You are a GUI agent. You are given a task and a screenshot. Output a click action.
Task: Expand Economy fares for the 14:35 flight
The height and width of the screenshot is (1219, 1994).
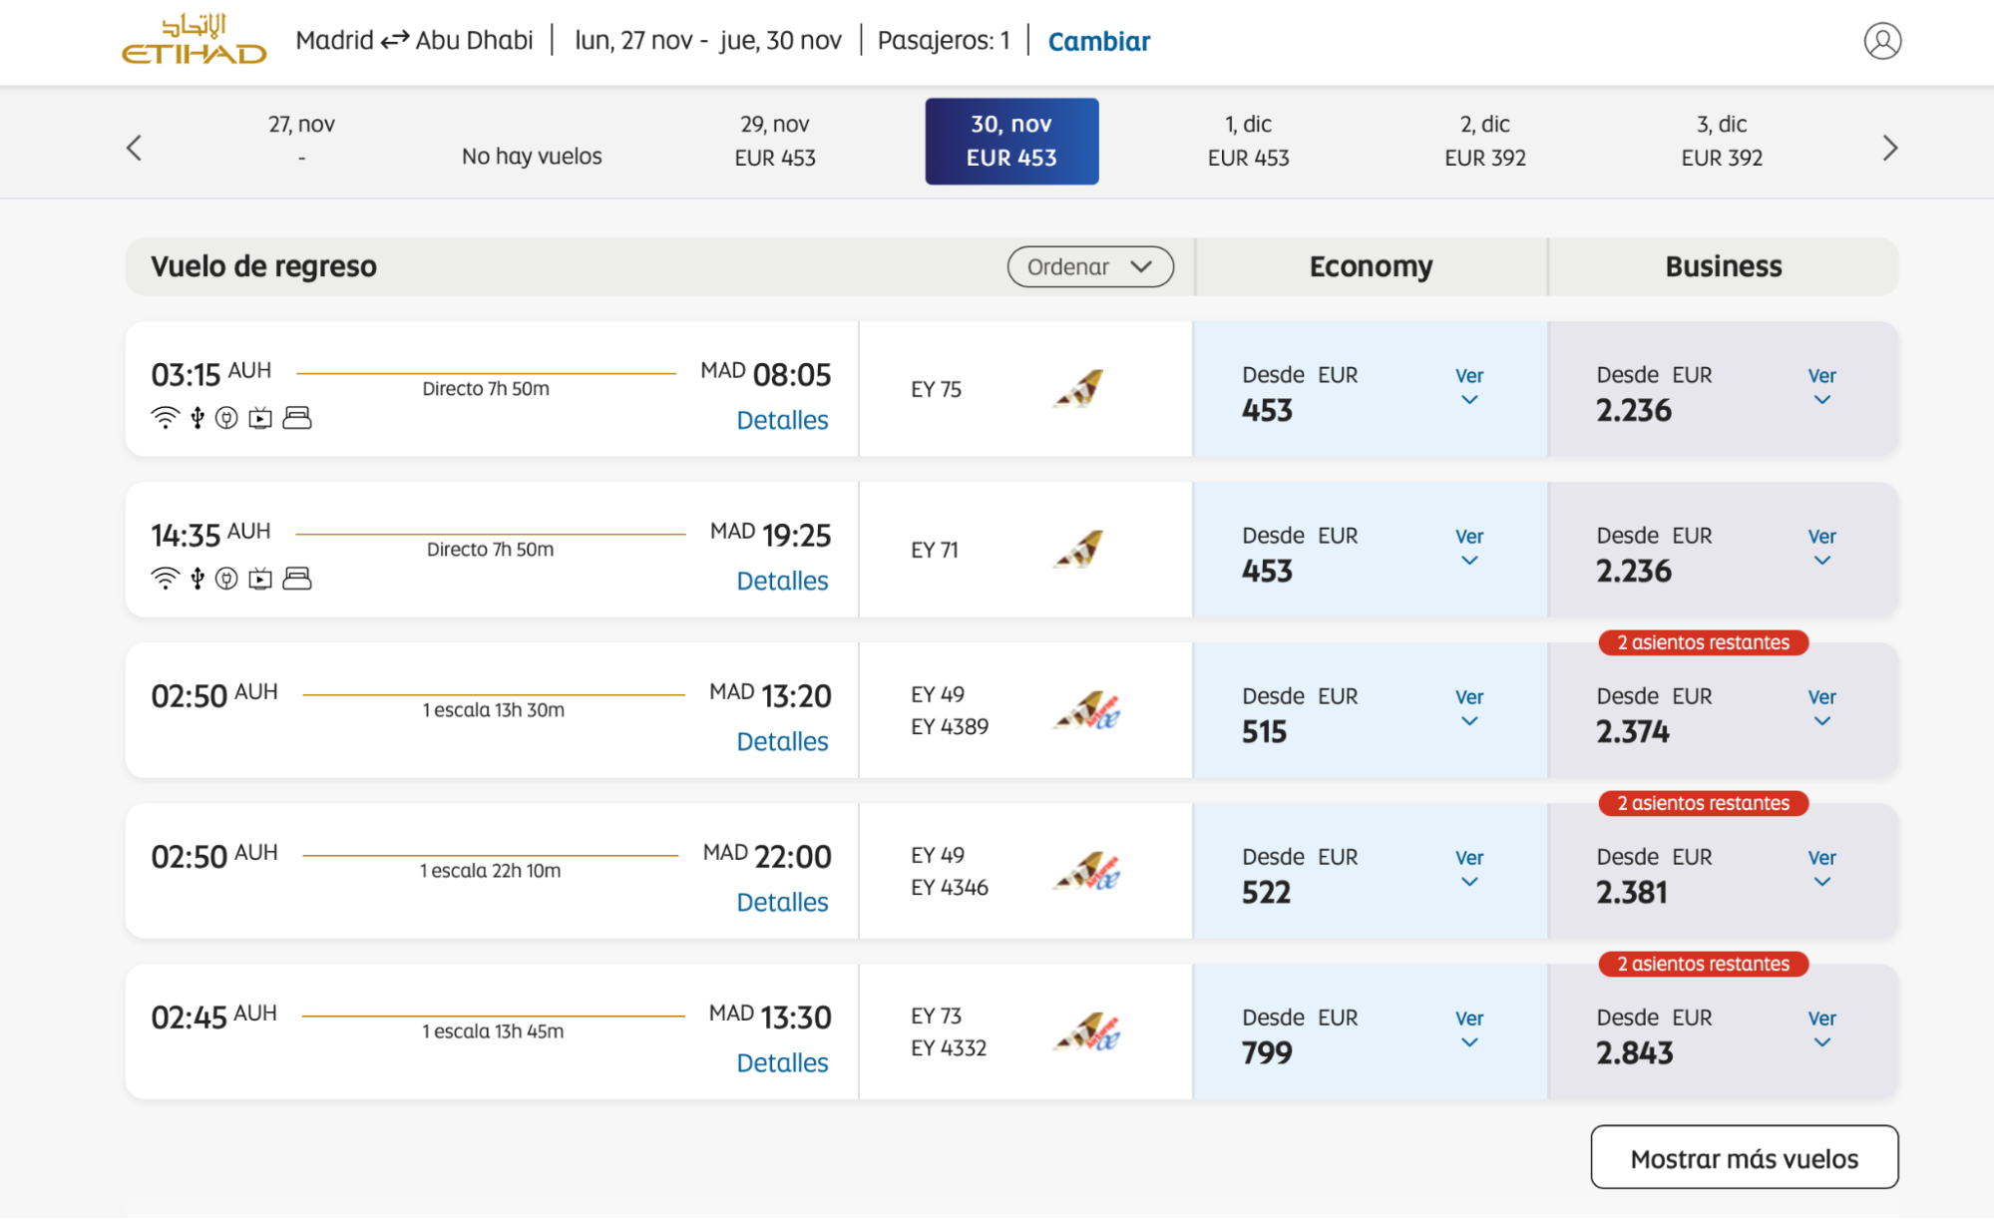click(1468, 547)
